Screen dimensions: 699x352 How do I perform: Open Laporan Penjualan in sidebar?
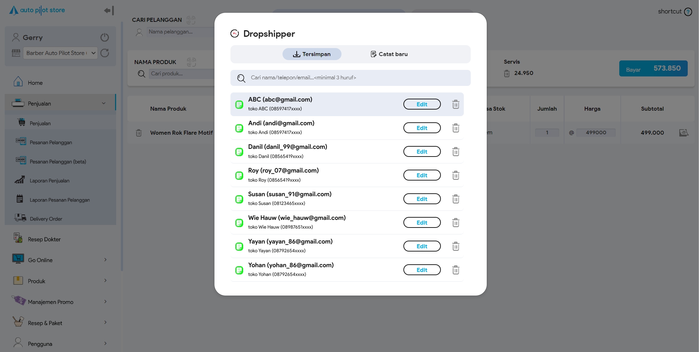(50, 181)
